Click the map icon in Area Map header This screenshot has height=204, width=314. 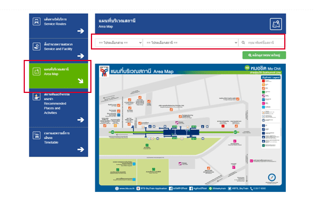click(x=276, y=24)
